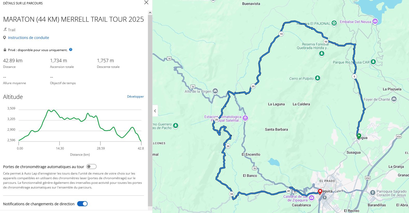Image resolution: width=409 pixels, height=213 pixels.
Task: Open Instructions de conduite link
Action: [28, 38]
